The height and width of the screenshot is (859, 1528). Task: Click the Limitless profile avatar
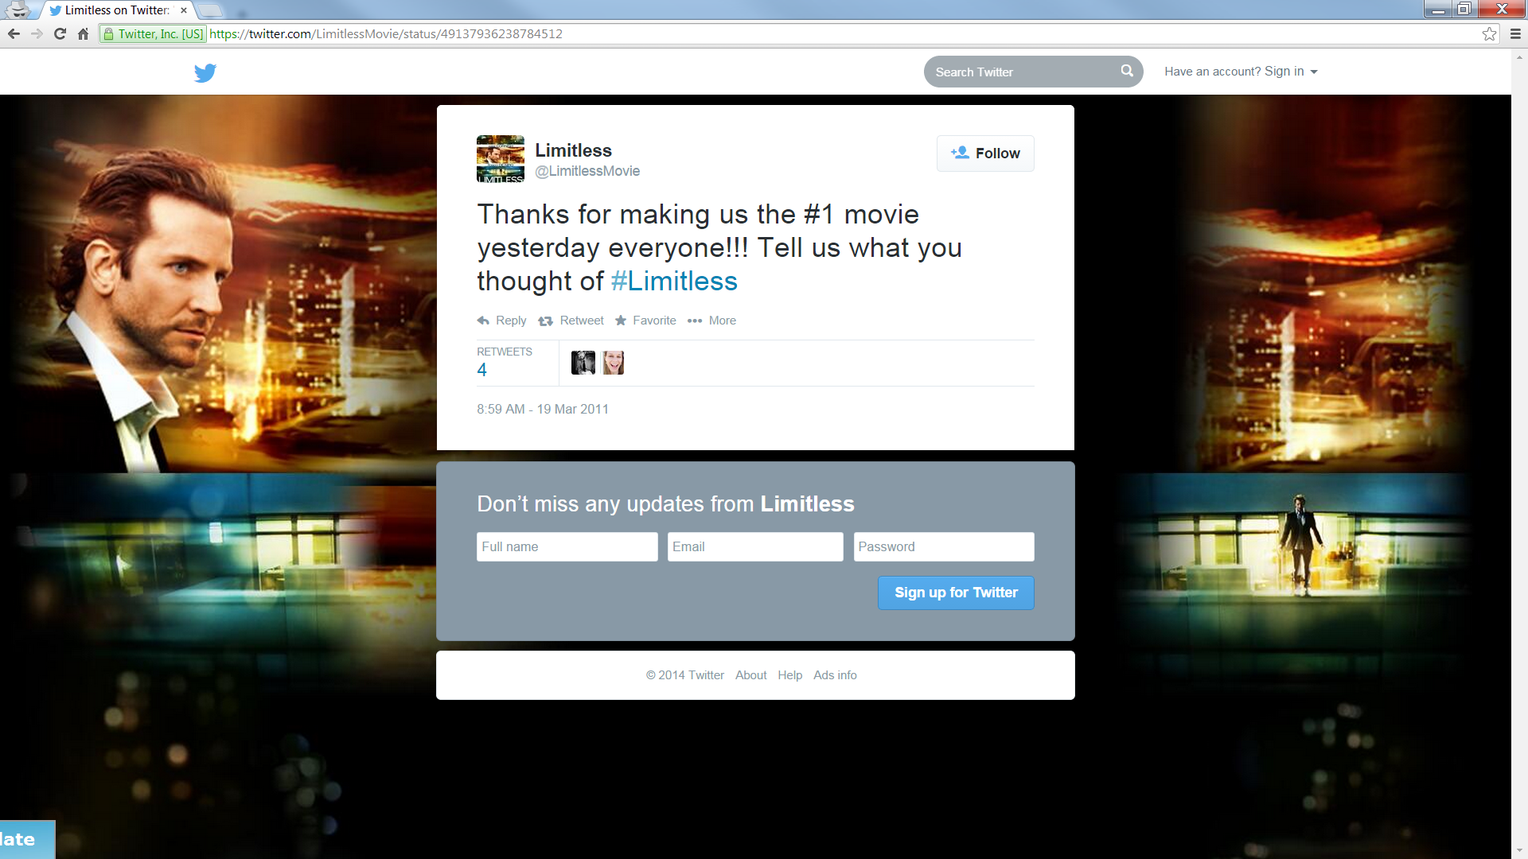tap(500, 158)
